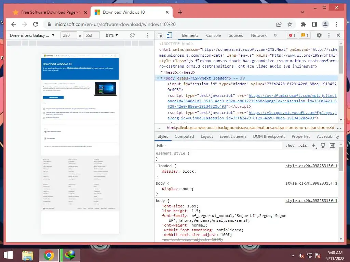Open the Event Listeners tab
Viewport: 350px width, 262px height.
pyautogui.click(x=233, y=136)
